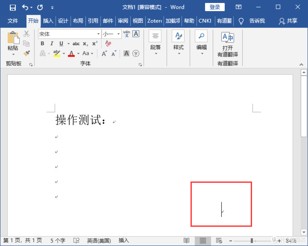Open the 文件 tab

click(13, 21)
